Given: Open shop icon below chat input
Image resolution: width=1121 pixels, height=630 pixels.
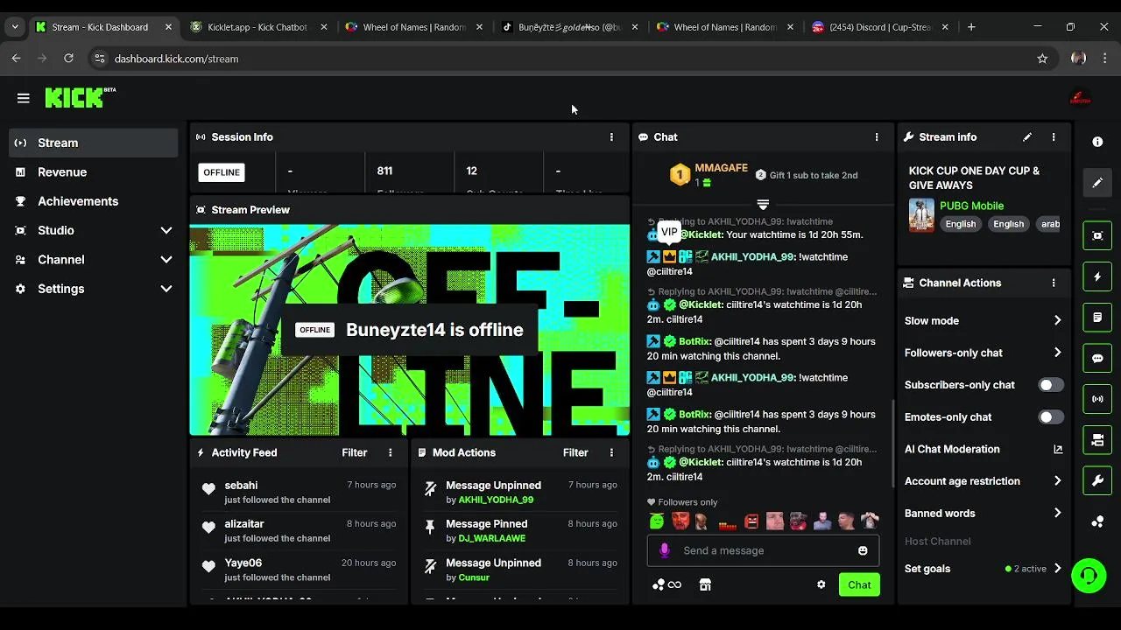Looking at the screenshot, I should (705, 584).
